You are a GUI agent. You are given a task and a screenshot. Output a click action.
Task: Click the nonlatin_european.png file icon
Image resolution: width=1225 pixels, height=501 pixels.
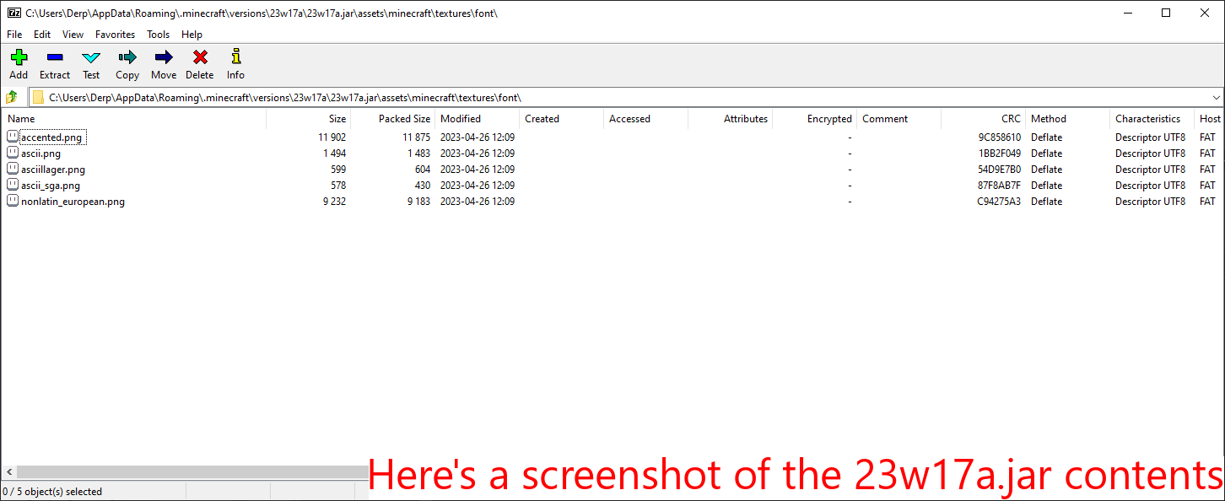(x=13, y=201)
